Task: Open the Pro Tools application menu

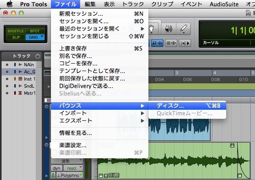Action: (34, 4)
